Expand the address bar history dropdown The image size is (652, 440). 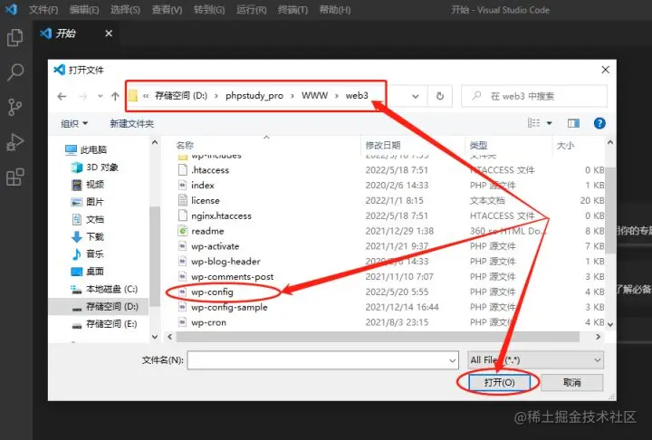[x=415, y=96]
